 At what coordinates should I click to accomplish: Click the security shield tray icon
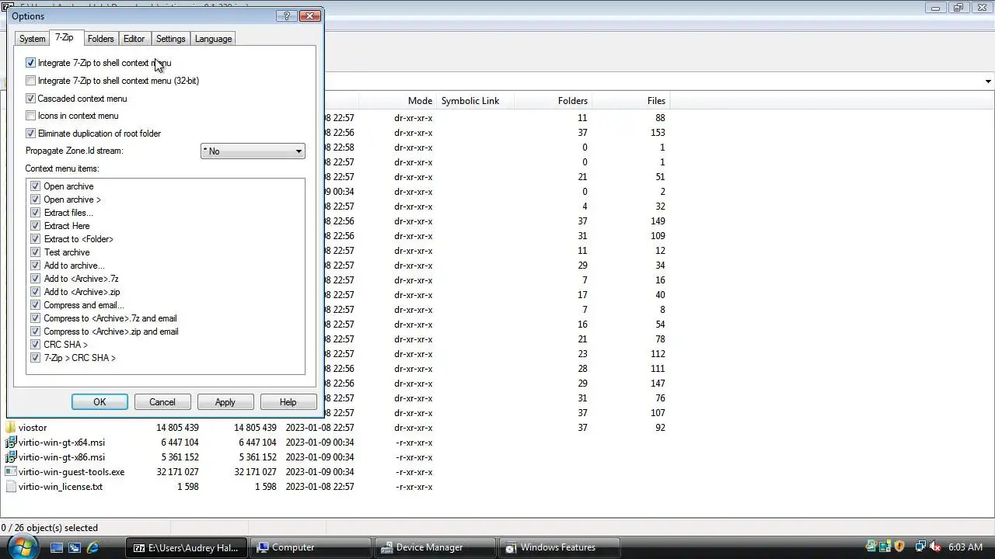[x=900, y=547]
